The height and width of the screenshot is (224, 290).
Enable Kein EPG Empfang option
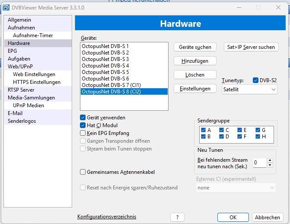[83, 133]
